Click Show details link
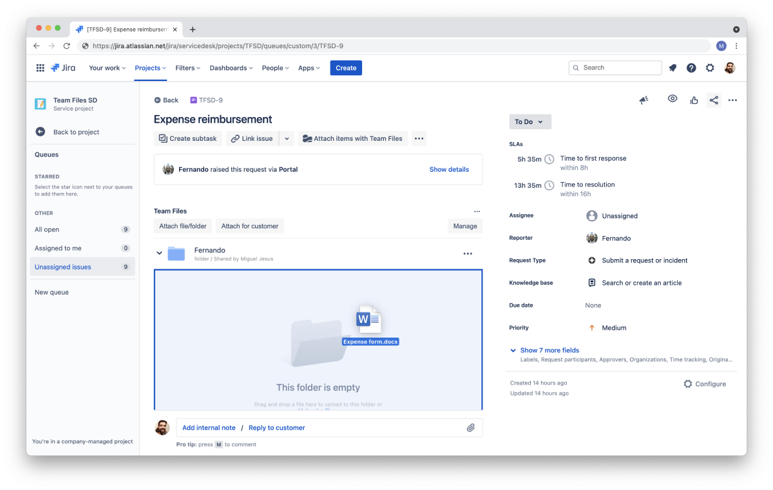The image size is (773, 490). click(449, 170)
